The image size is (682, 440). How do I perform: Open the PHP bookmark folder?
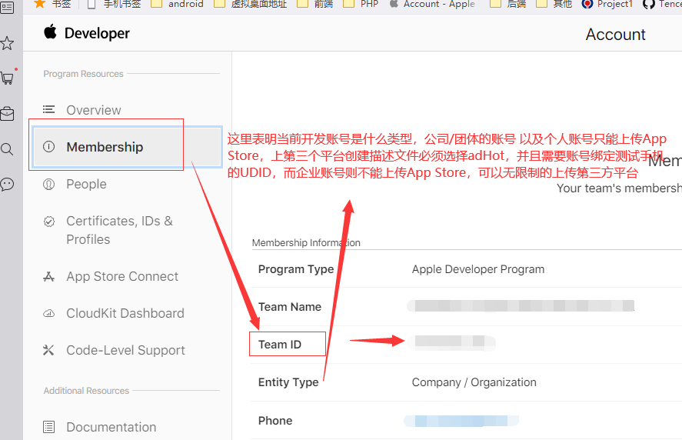(361, 4)
